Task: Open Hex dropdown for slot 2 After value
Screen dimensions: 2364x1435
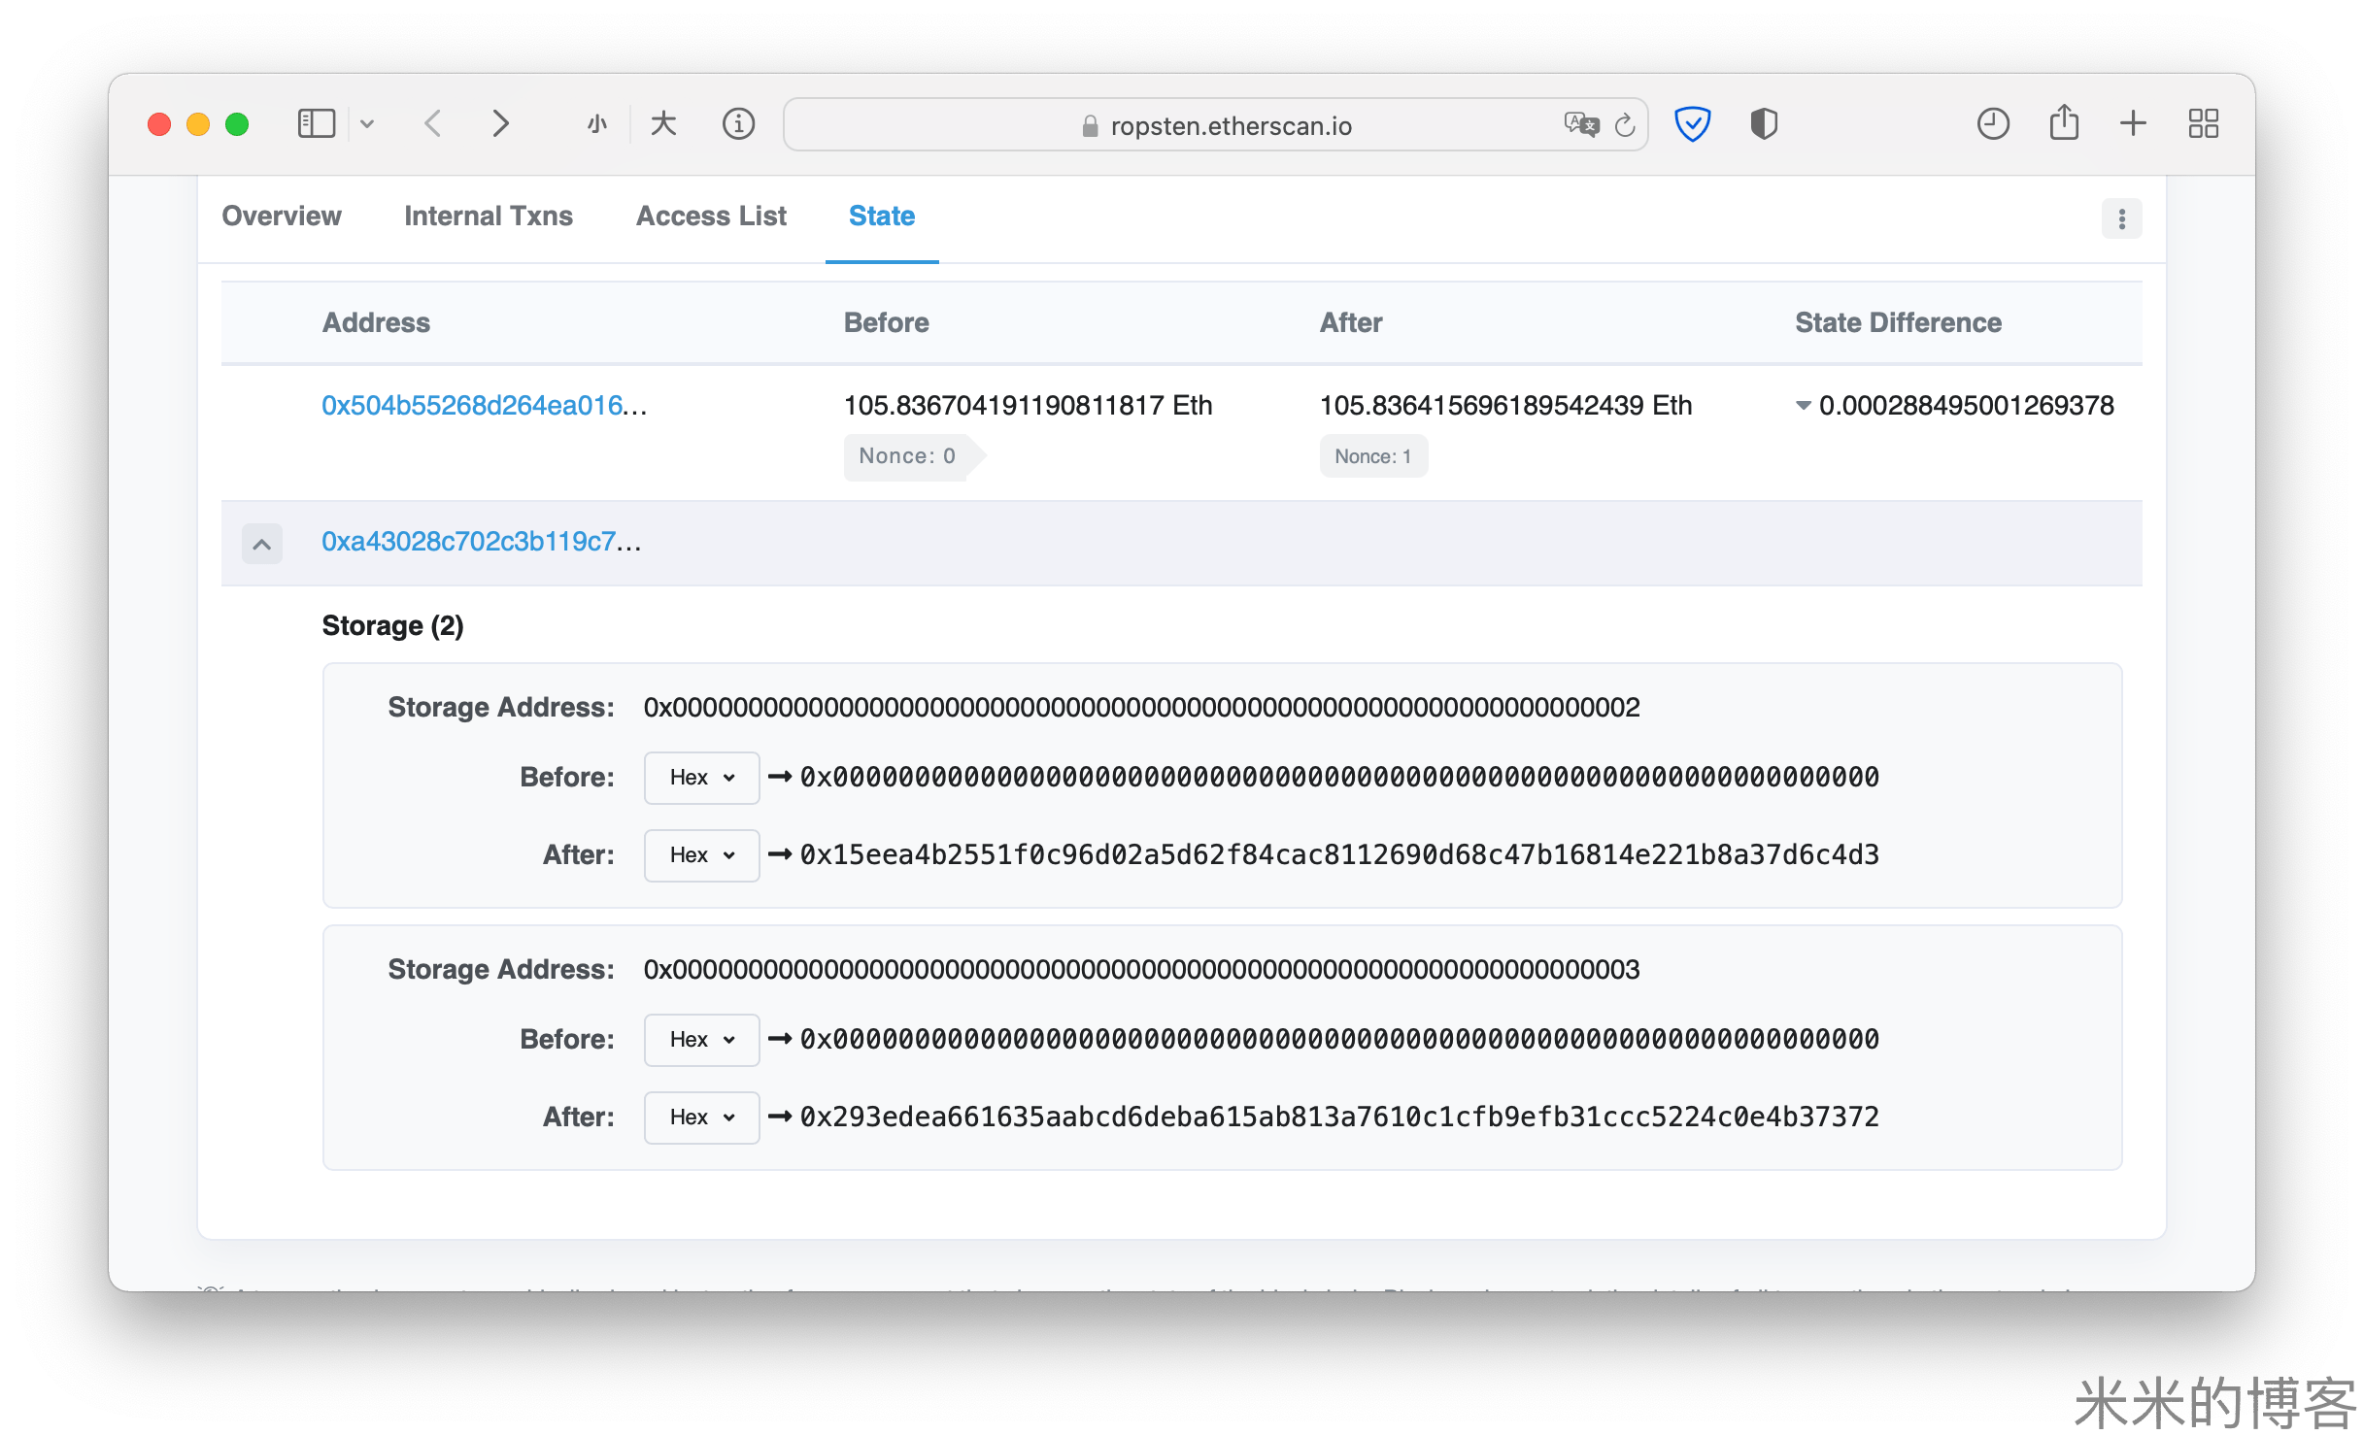Action: tap(701, 855)
